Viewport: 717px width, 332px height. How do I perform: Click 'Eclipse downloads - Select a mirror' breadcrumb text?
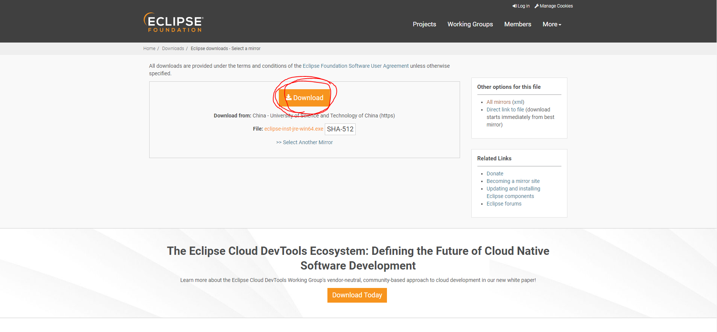coord(225,49)
